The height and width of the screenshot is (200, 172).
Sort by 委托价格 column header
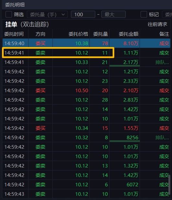(x=78, y=34)
